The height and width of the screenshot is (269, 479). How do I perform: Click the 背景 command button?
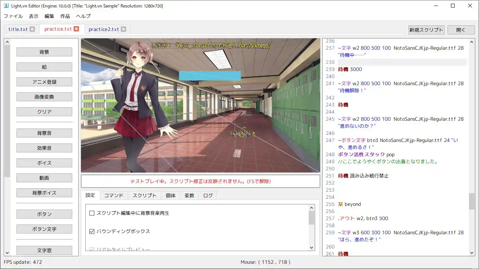point(44,52)
